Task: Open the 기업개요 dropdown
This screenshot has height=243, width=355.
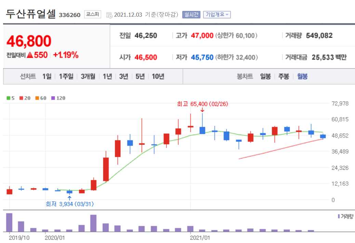Action: (217, 14)
